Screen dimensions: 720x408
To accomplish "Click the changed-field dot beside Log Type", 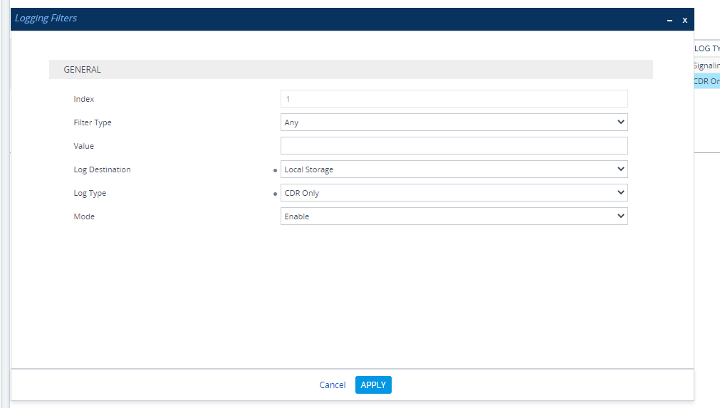I will 275,194.
